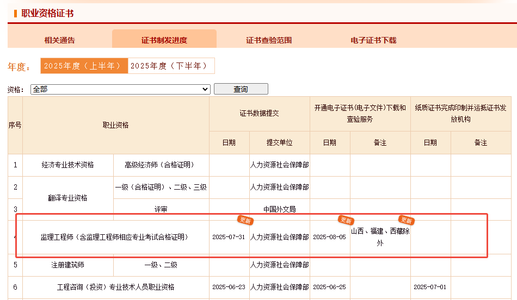This screenshot has height=300, width=517.
Task: Click the 更新 badge above the 山西、福建、西藏除外 remark
Action: click(406, 220)
